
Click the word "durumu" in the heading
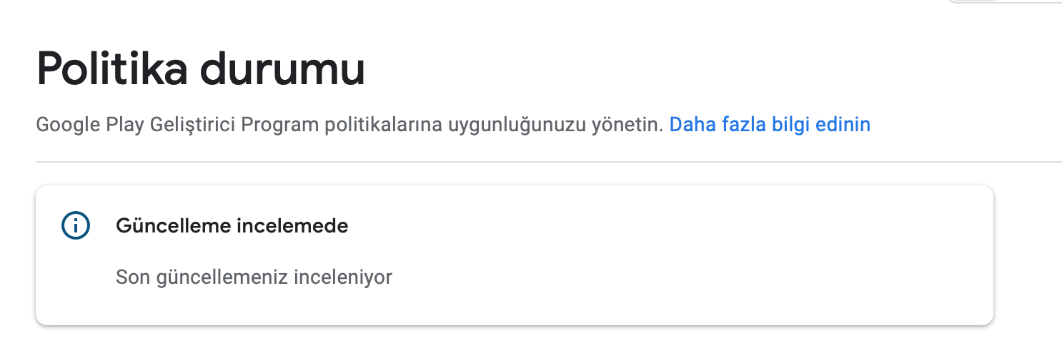tap(283, 69)
